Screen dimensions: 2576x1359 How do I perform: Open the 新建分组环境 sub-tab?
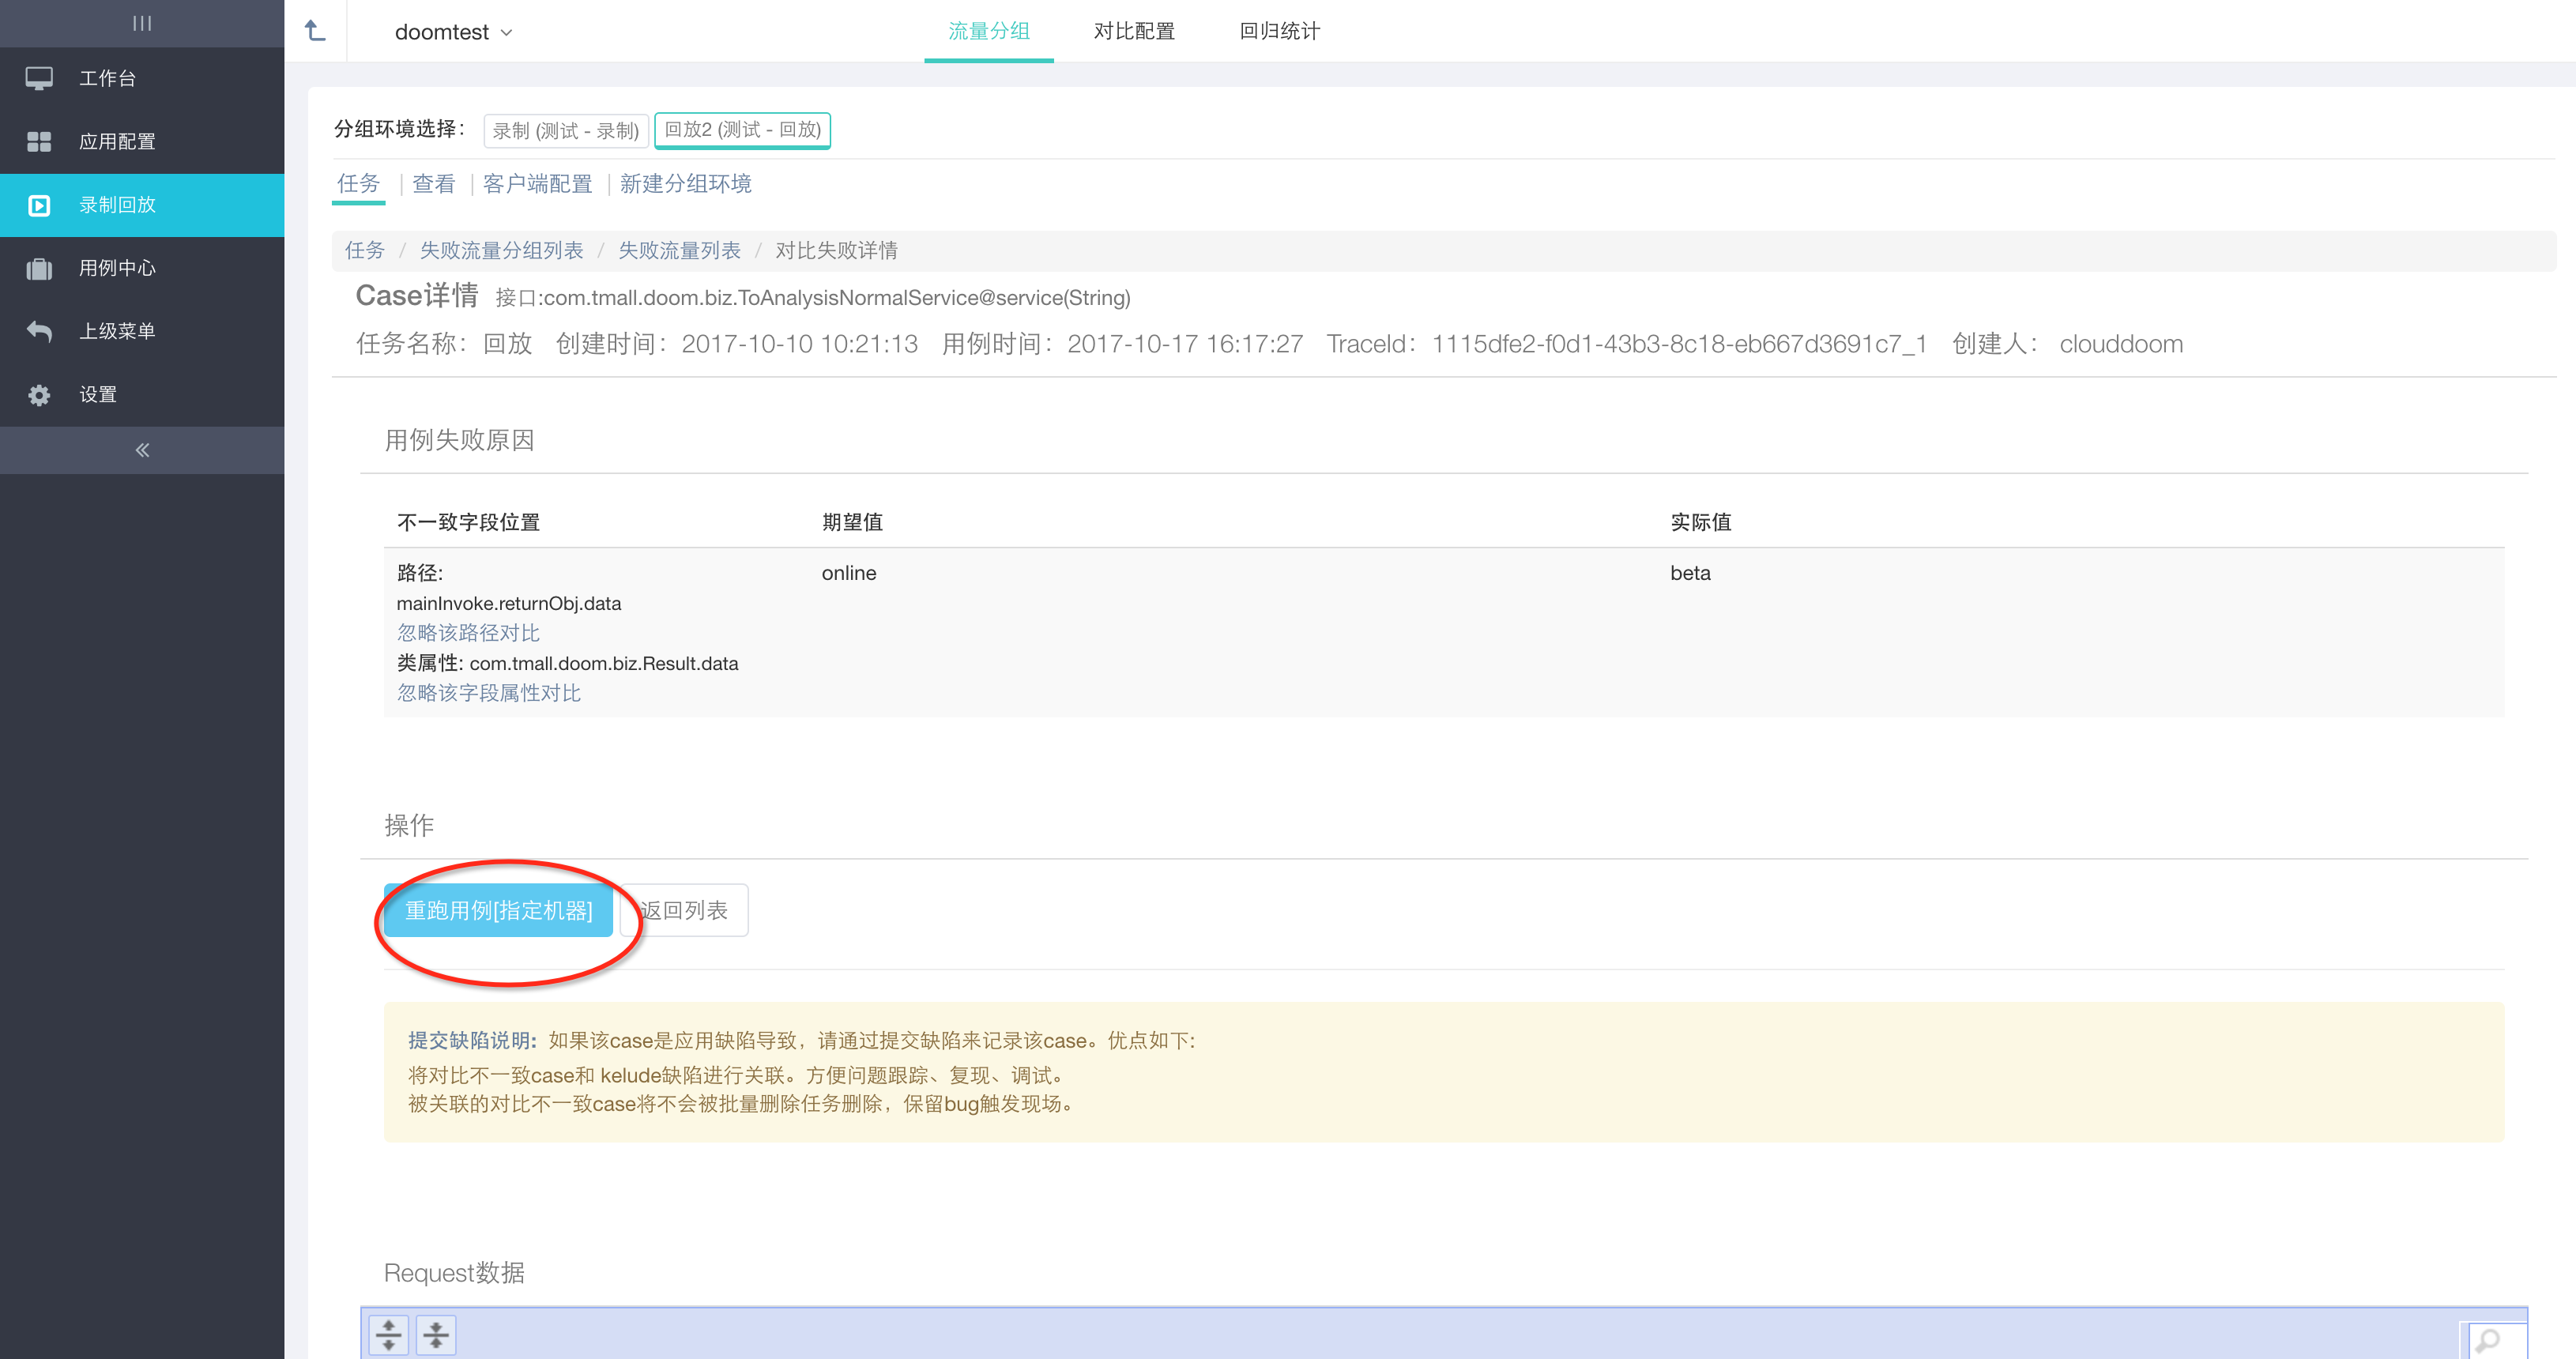(685, 184)
